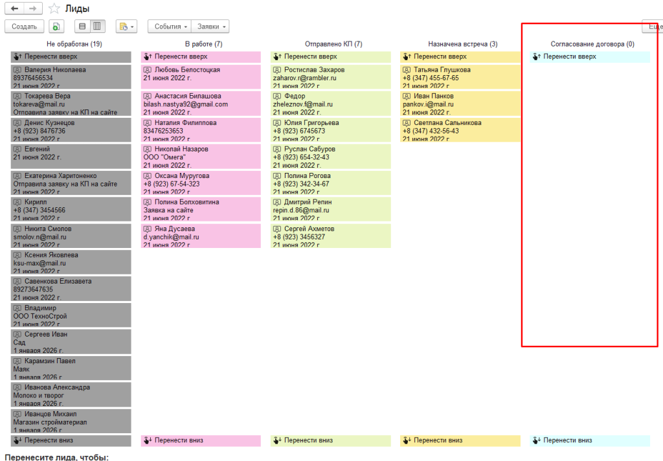
Task: Select Магазин стройматериал text on Иванцов Михаил card
Action: coord(50,422)
